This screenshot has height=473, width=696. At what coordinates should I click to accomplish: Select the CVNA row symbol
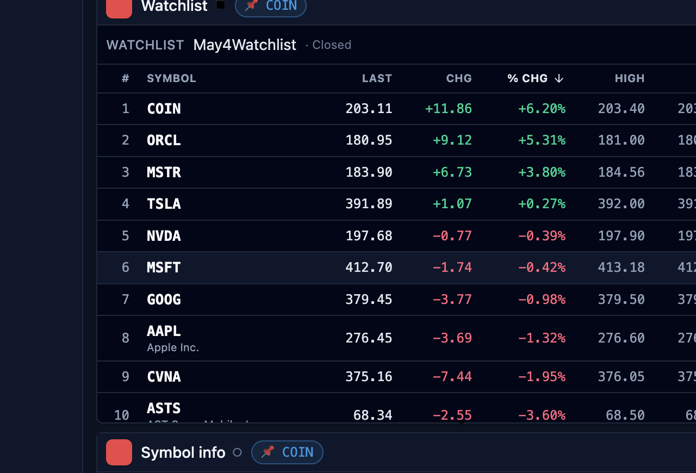point(164,377)
